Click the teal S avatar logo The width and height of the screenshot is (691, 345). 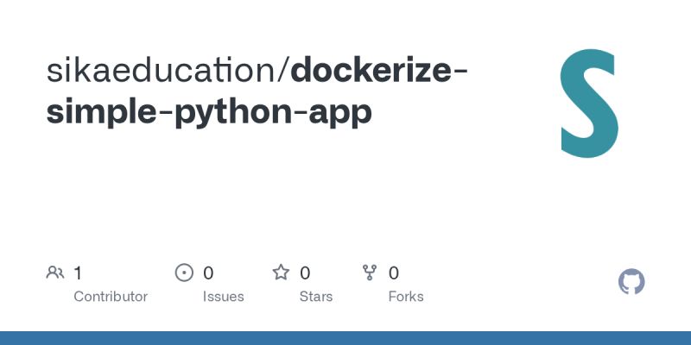tap(589, 103)
